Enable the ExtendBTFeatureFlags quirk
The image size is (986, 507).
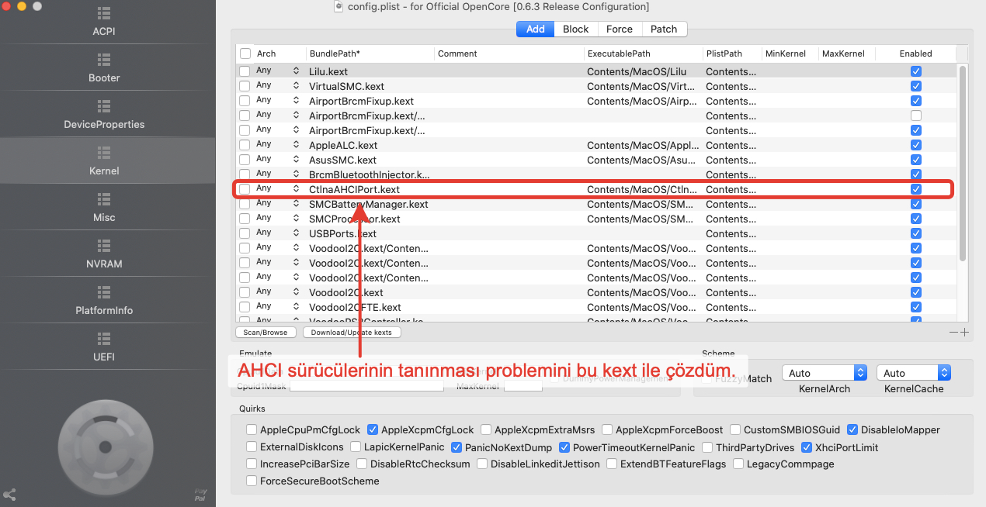(613, 464)
